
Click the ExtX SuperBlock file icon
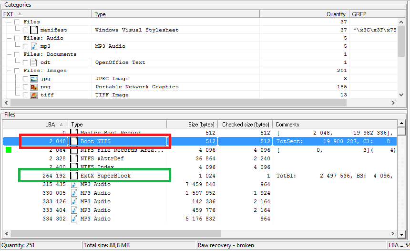pyautogui.click(x=74, y=176)
